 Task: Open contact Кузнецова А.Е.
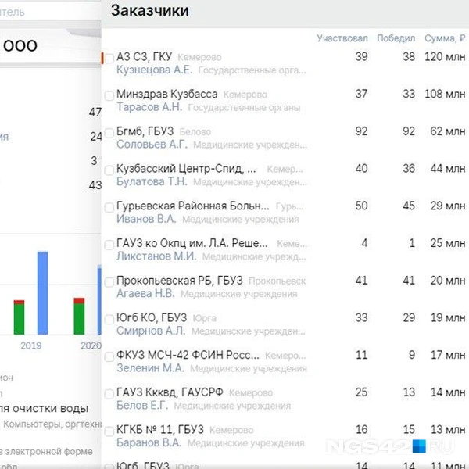click(154, 70)
